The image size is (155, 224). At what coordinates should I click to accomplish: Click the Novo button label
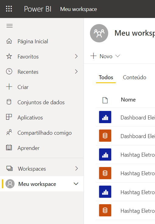click(x=106, y=56)
